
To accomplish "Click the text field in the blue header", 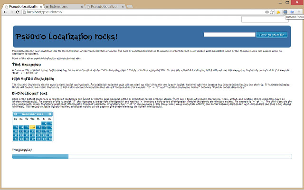I will coord(229,35).
